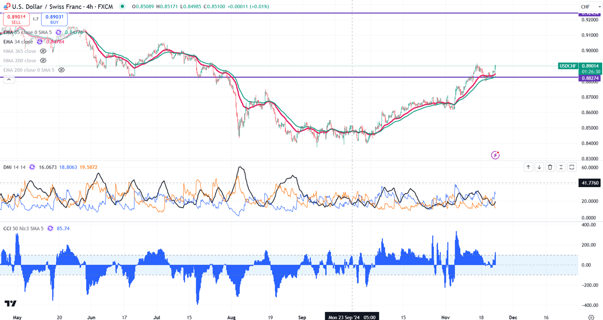The width and height of the screenshot is (603, 320).
Task: Show the hidden HMA 365 indicator via eye icon
Action: (x=43, y=51)
